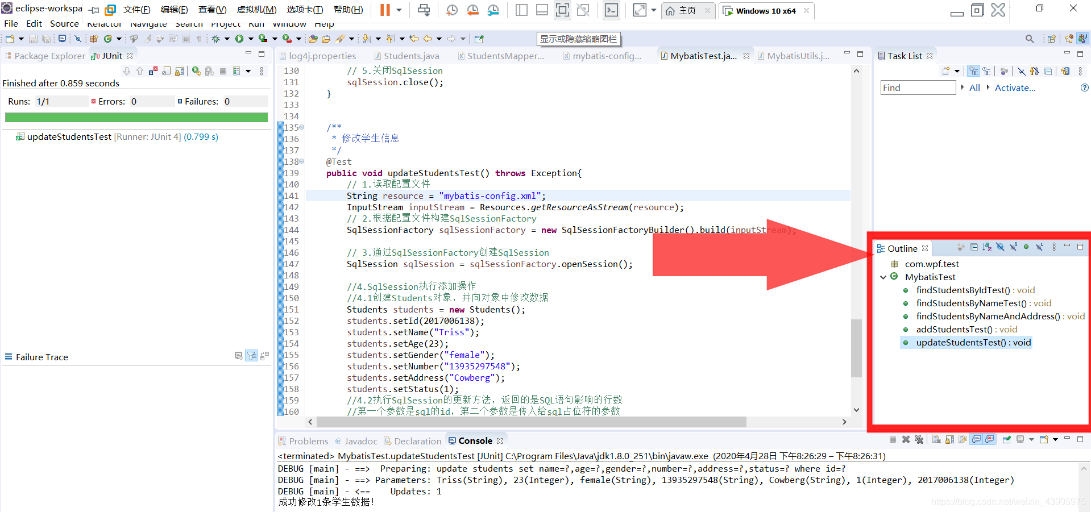This screenshot has width=1091, height=512.
Task: Click Collapse All icon in Outline
Action: coord(974,247)
